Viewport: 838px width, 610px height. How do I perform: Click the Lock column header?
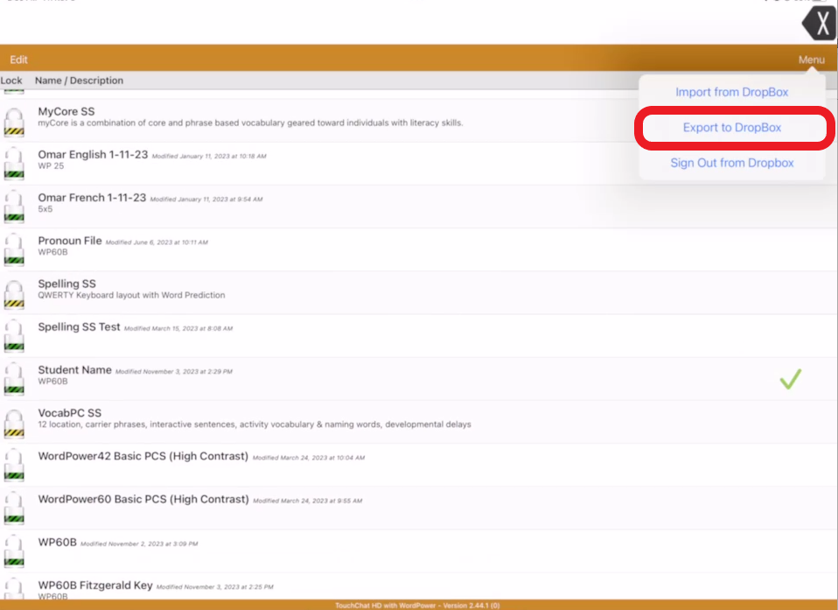pos(11,81)
